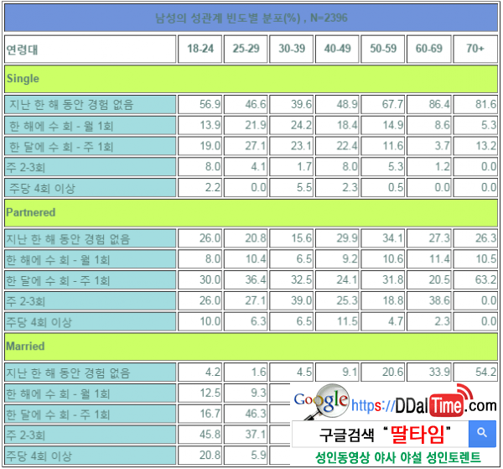Select cell value 36.4
Viewport: 503px width, 469px height.
[x=246, y=280]
